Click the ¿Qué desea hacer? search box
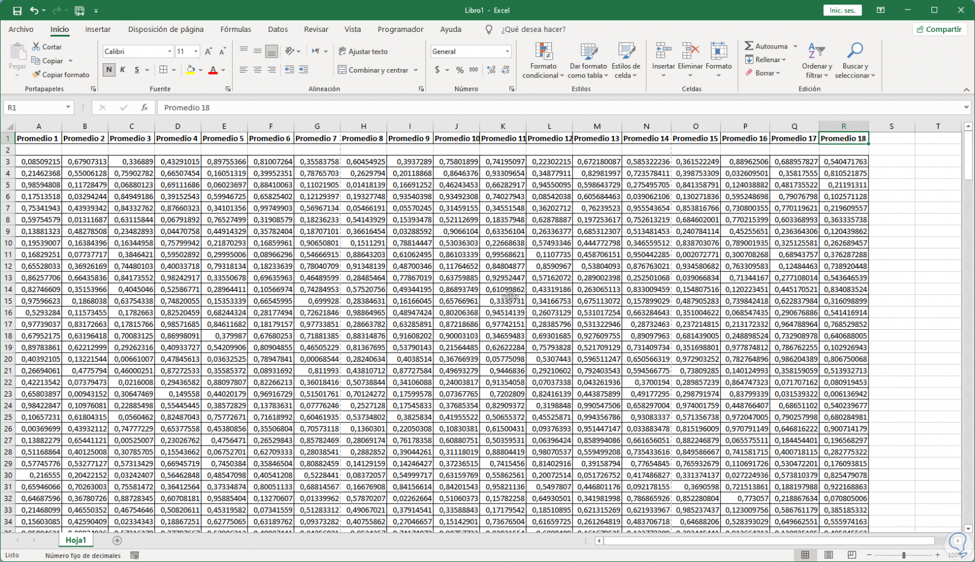Viewport: 975px width, 562px height. 534,30
